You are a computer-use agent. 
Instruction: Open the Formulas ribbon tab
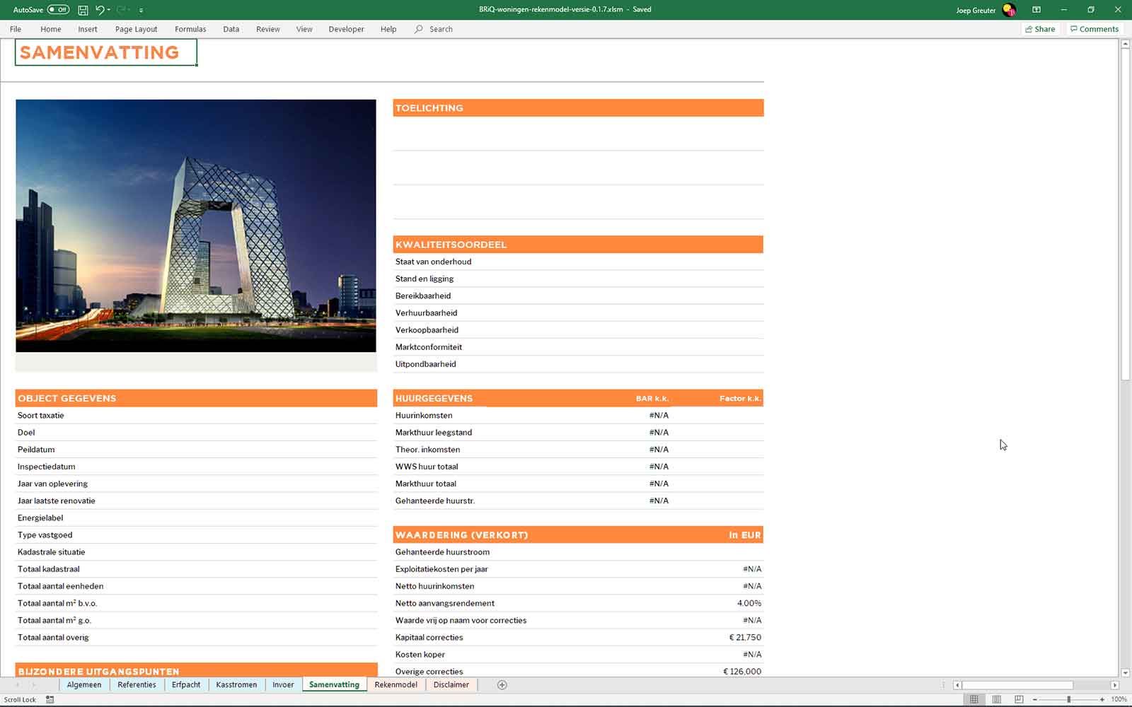[190, 29]
